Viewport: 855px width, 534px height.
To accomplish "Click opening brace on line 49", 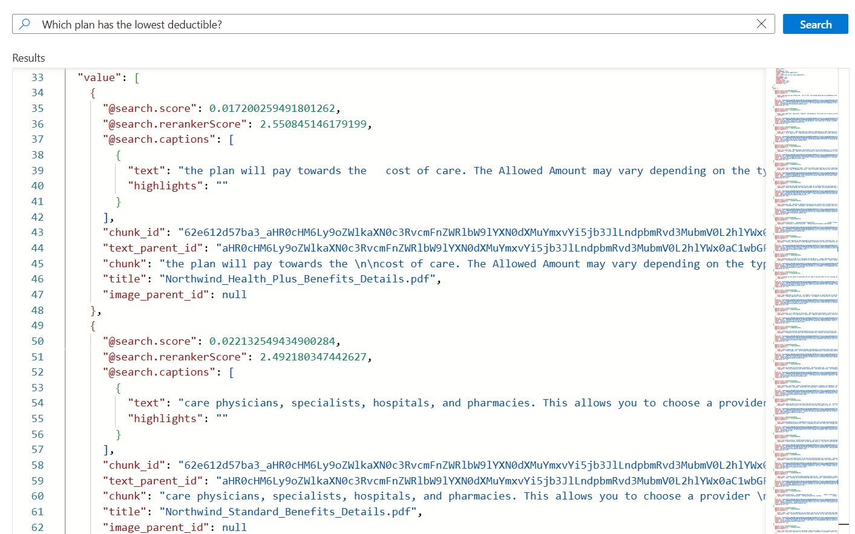I will click(93, 326).
